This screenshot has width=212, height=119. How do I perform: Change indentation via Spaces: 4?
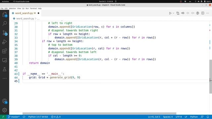(168, 117)
